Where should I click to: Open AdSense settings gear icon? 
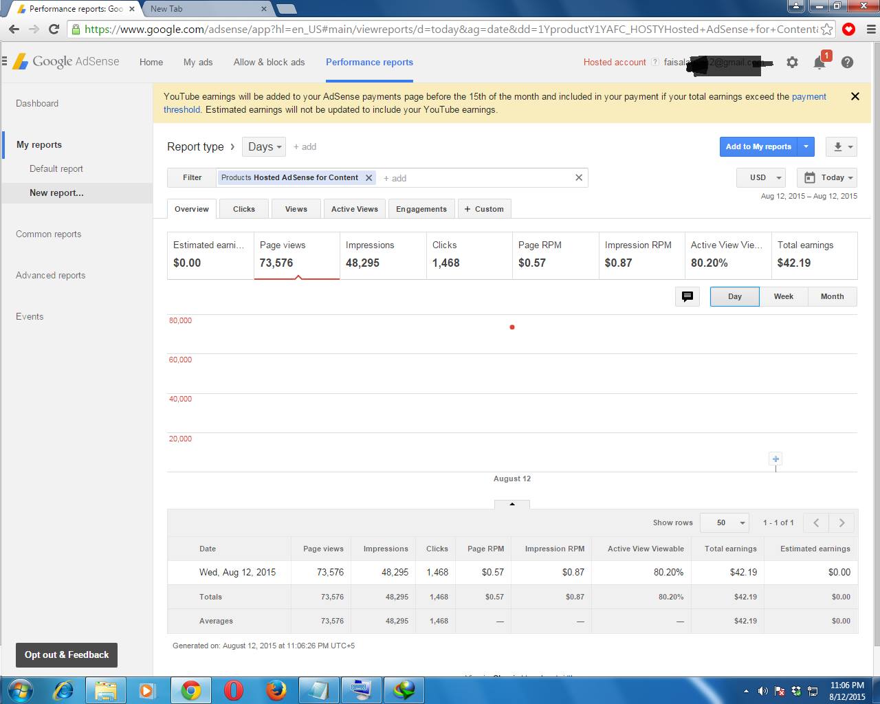click(x=792, y=62)
